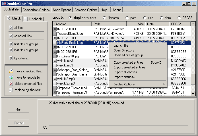Toggle the checkbox for IM001280.JPG
The width and height of the screenshot is (198, 136).
point(55,29)
